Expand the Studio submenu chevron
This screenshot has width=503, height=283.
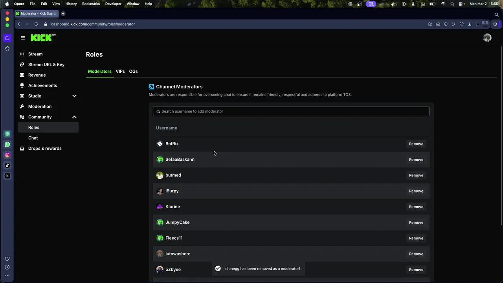point(74,96)
